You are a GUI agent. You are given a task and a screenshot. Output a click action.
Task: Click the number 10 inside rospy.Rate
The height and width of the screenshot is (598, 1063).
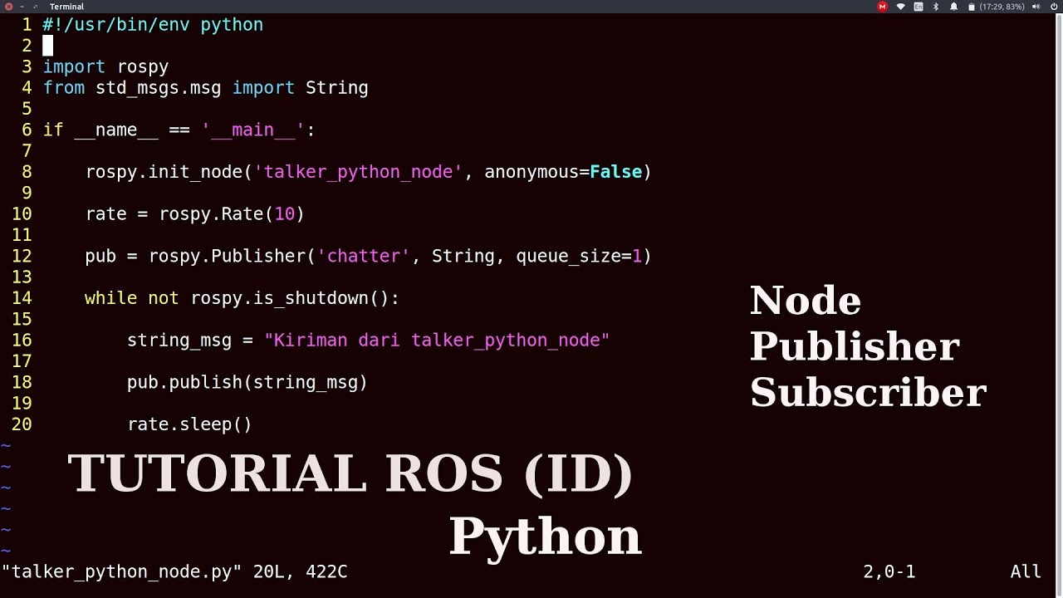285,213
